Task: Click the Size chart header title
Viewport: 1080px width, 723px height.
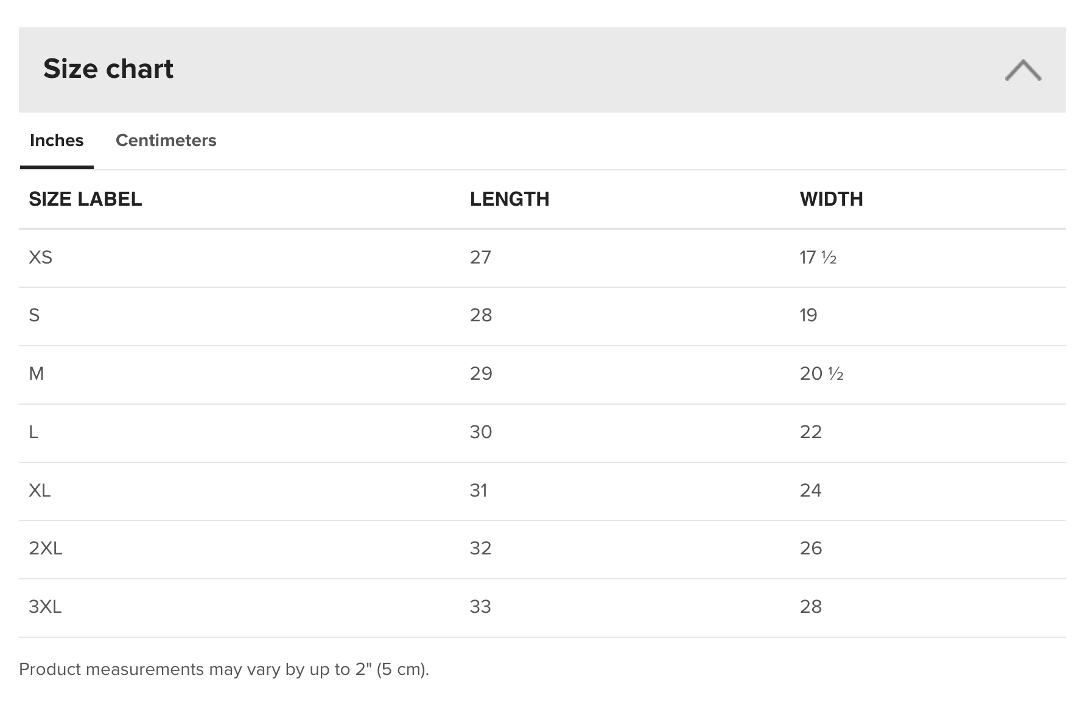Action: coord(108,68)
